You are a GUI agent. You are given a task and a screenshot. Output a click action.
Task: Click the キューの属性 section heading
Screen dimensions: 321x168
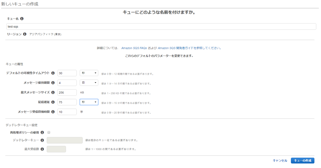14,64
